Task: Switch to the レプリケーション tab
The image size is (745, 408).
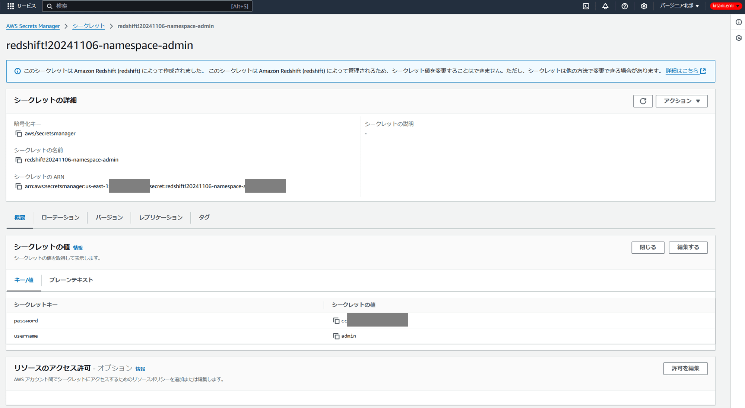Action: pyautogui.click(x=161, y=218)
